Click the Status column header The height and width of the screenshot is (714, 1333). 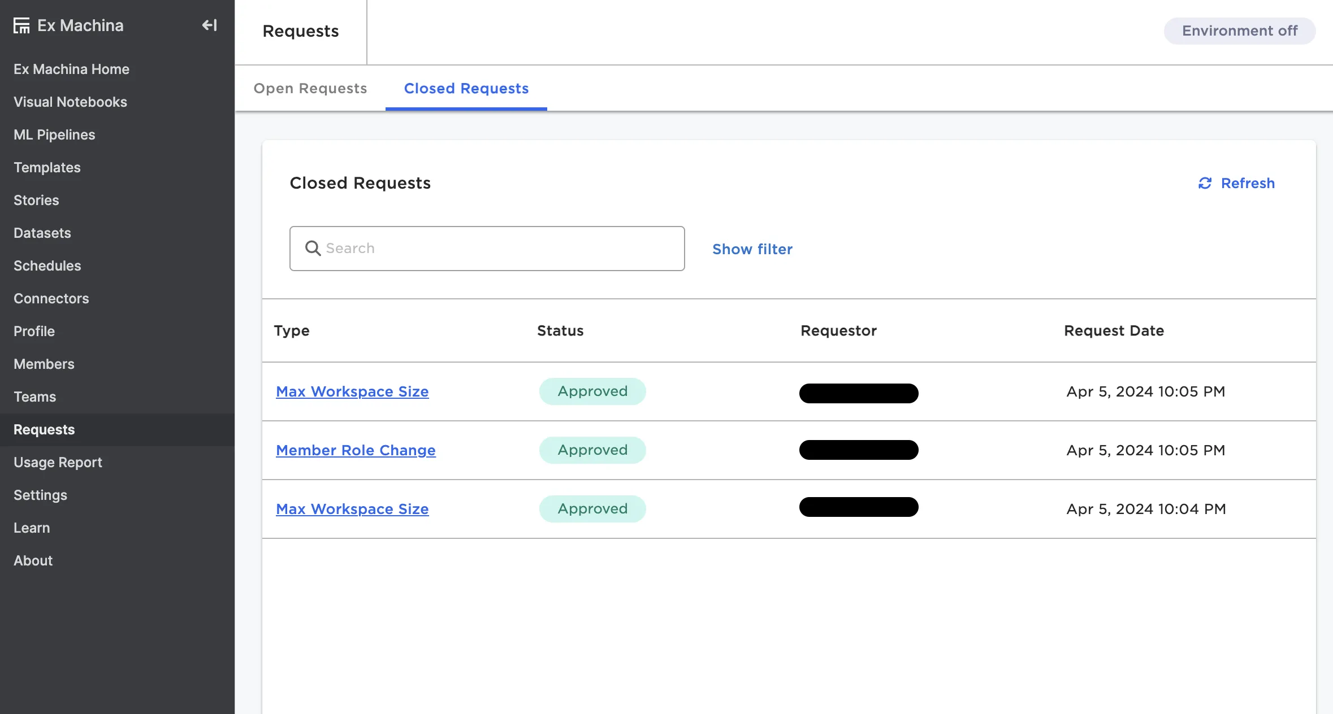tap(560, 330)
